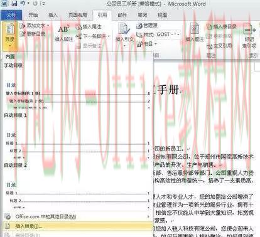Open 管理源 in citations group
Viewport: 260px width, 237px height.
(x=147, y=26)
